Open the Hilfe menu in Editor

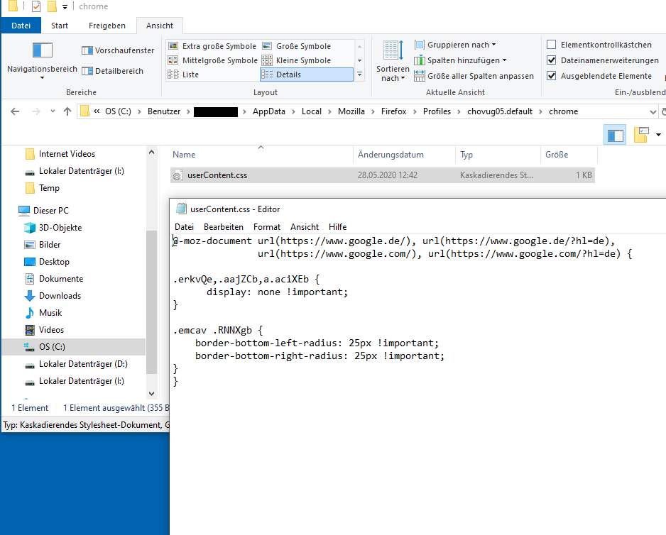[x=338, y=227]
